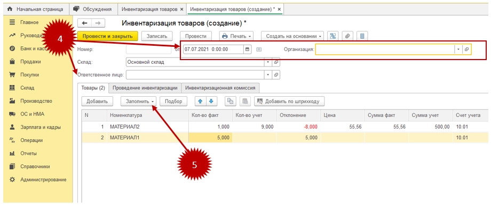Screen dimensions: 491x209
Task: Click highlighted 5,000 Кол-во факт cell
Action: (x=210, y=138)
